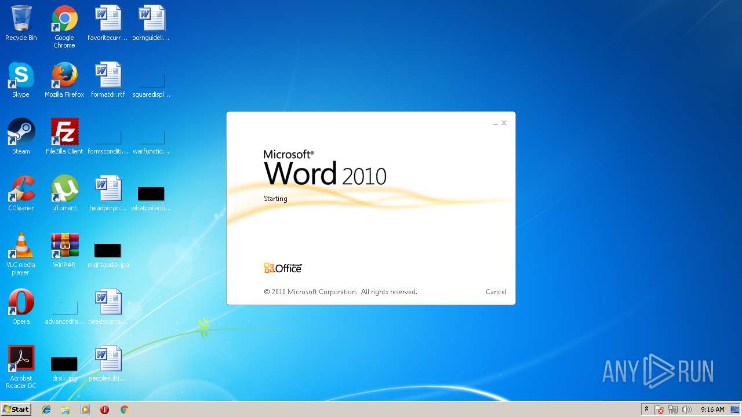
Task: Open VLC media player shortcut
Action: 21,254
